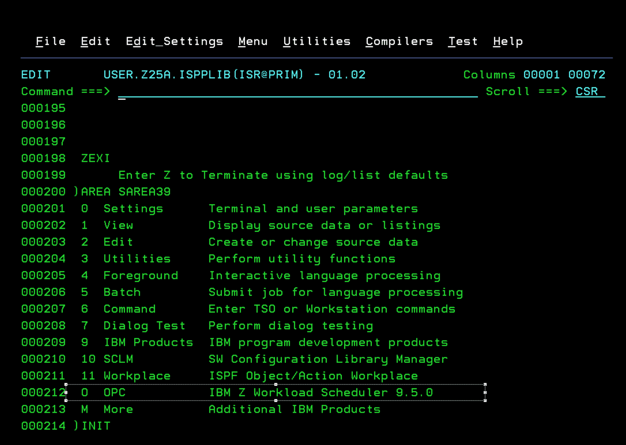
Task: Click line number 000212 prefix area
Action: pyautogui.click(x=43, y=393)
